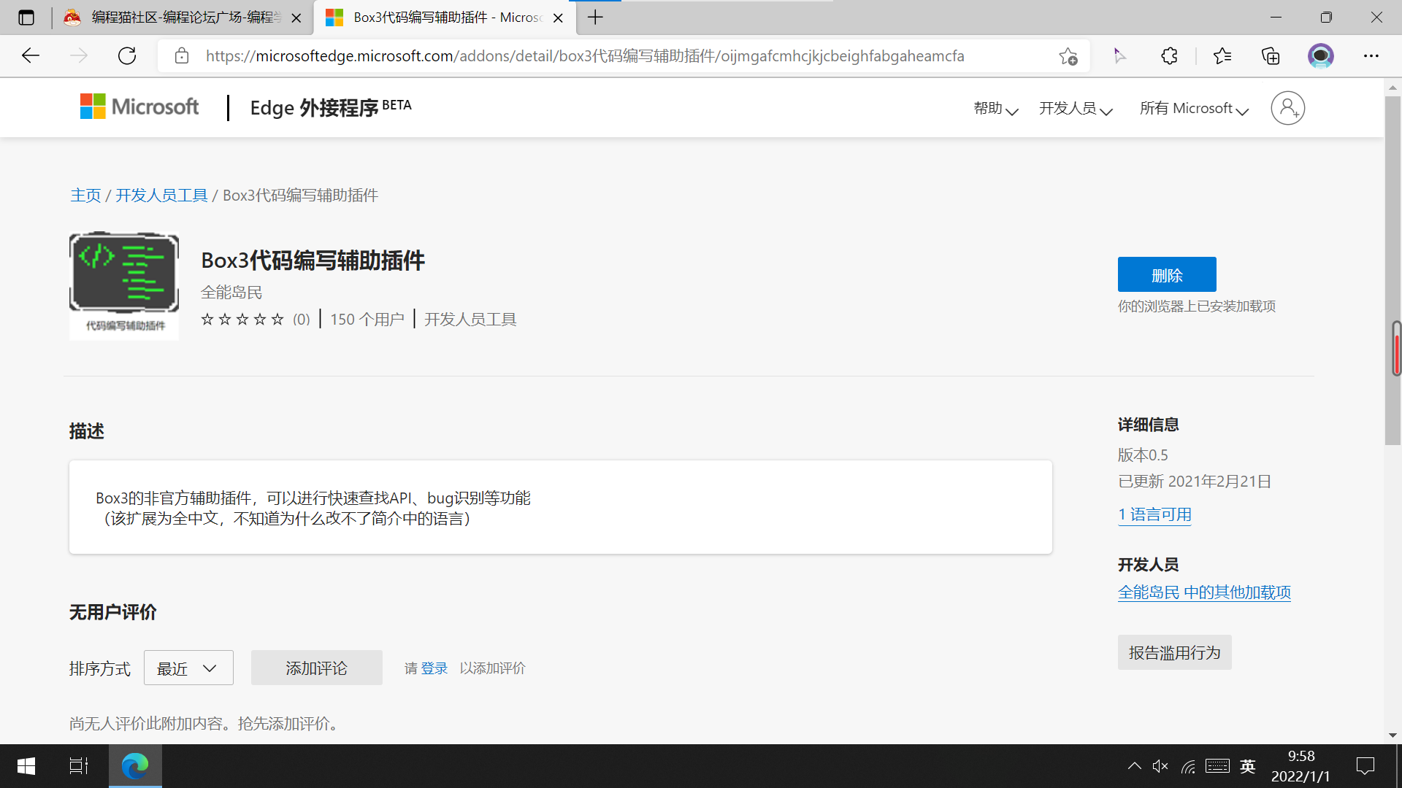Viewport: 1402px width, 788px height.
Task: Expand the 所有 Microsoft menu
Action: [x=1194, y=109]
